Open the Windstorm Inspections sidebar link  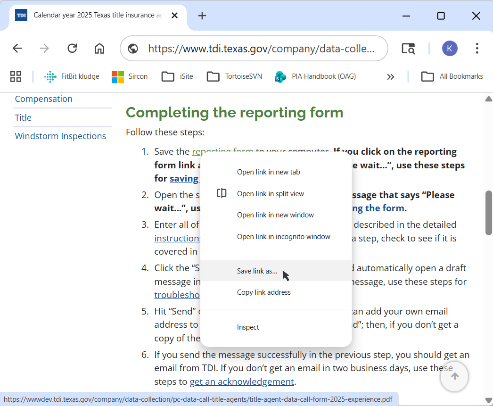(60, 136)
